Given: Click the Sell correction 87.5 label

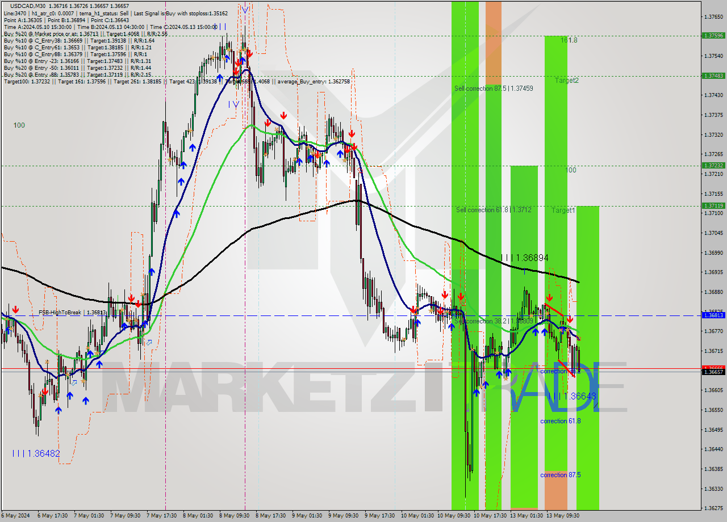Looking at the screenshot, I should pyautogui.click(x=494, y=89).
